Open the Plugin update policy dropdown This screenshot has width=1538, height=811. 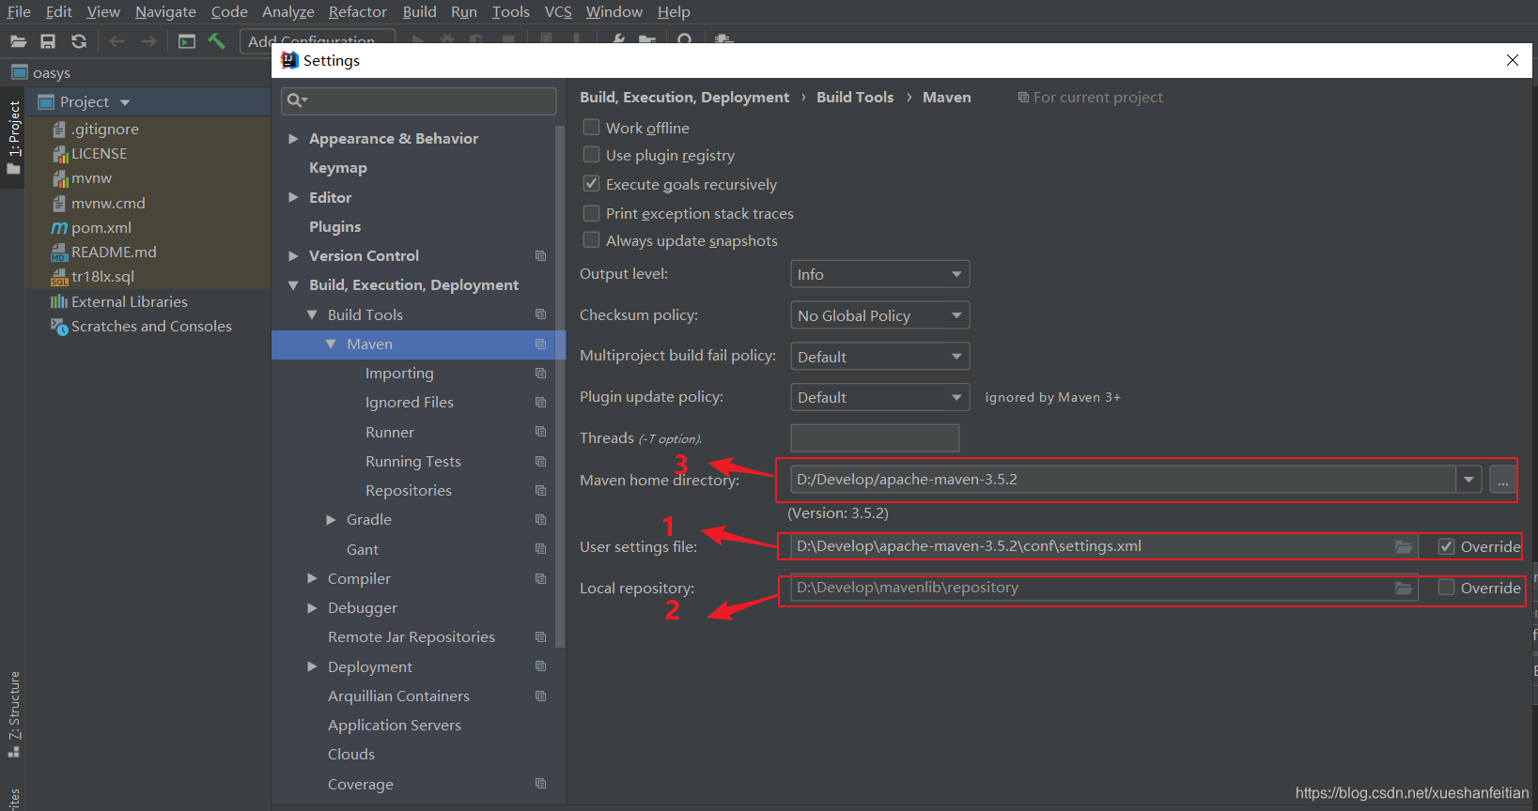pyautogui.click(x=879, y=397)
